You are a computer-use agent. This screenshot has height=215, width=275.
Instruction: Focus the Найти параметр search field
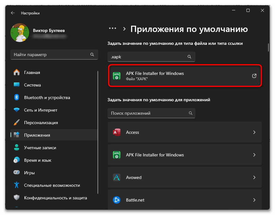point(54,55)
